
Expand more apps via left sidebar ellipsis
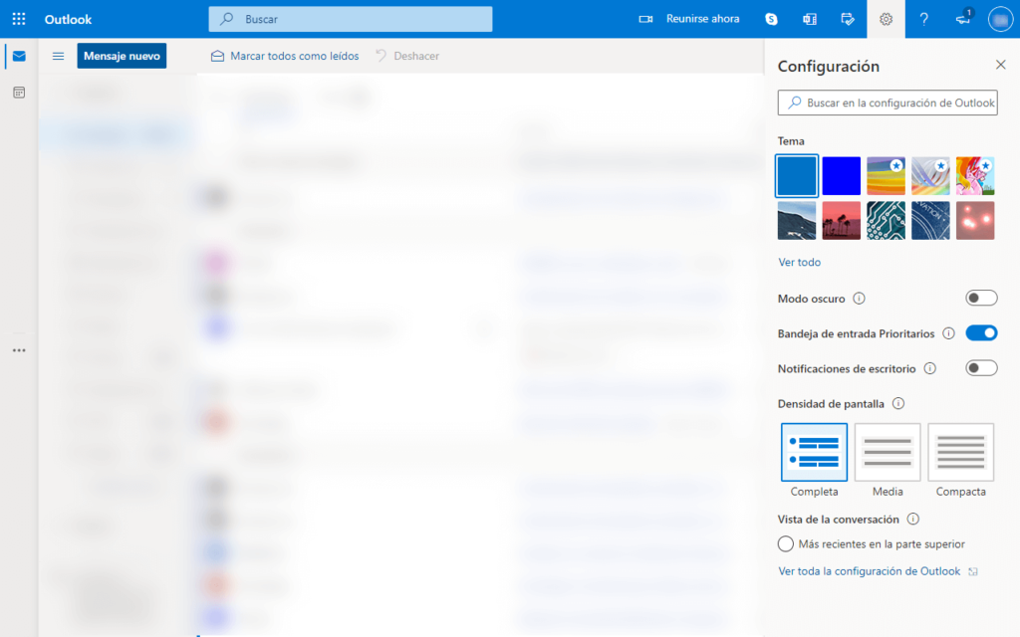tap(19, 350)
